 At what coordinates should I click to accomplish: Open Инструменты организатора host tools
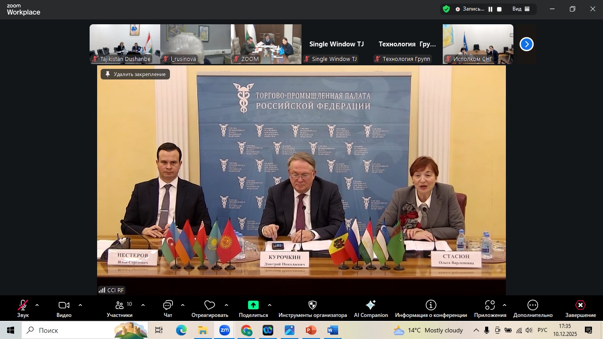(x=313, y=305)
